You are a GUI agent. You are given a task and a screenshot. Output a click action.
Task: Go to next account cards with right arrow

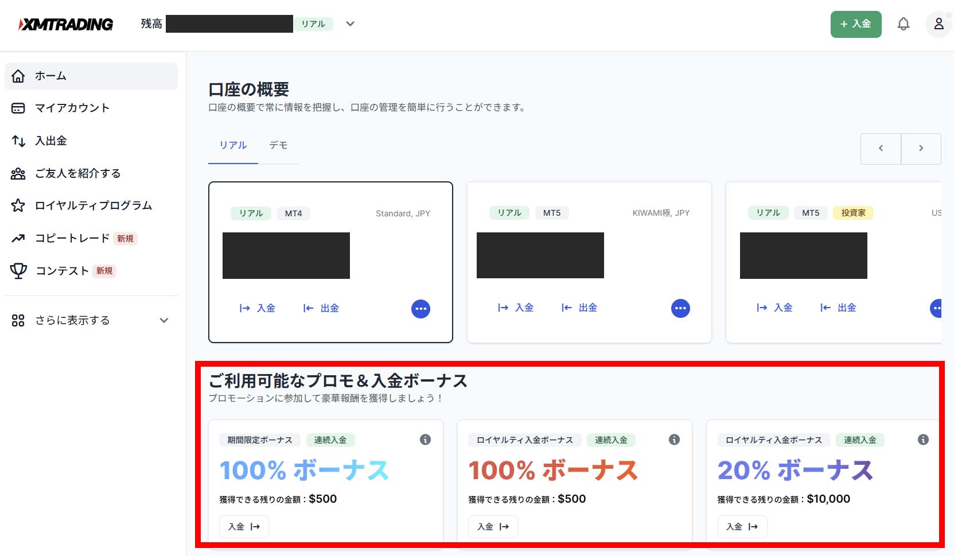(x=921, y=149)
